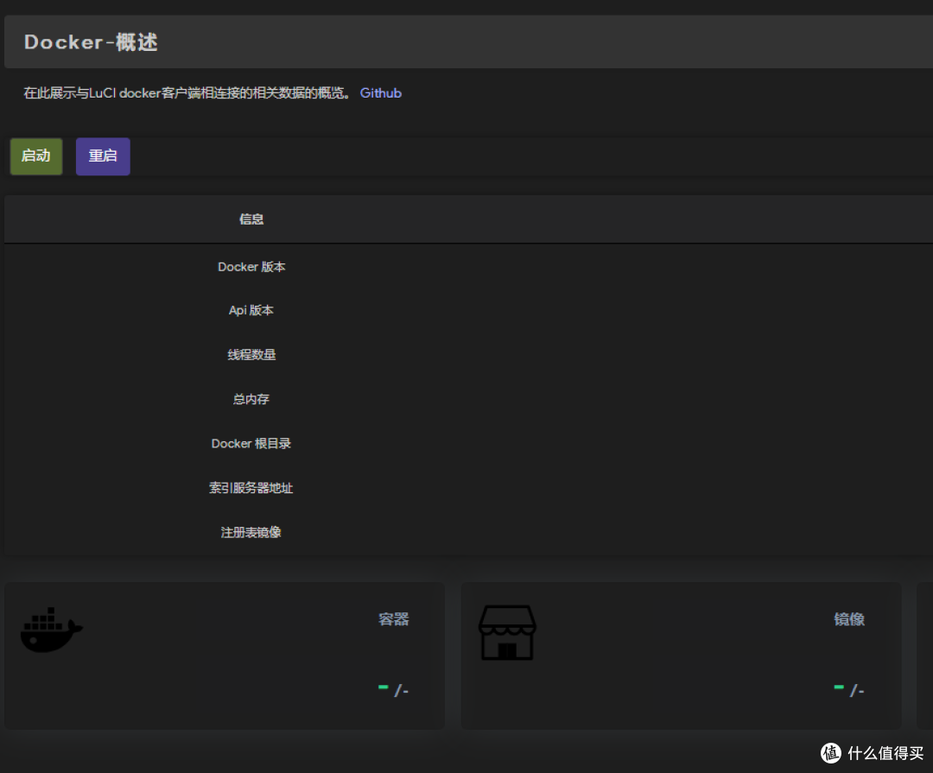Open the 容器 containers label
The image size is (933, 773).
coord(394,619)
